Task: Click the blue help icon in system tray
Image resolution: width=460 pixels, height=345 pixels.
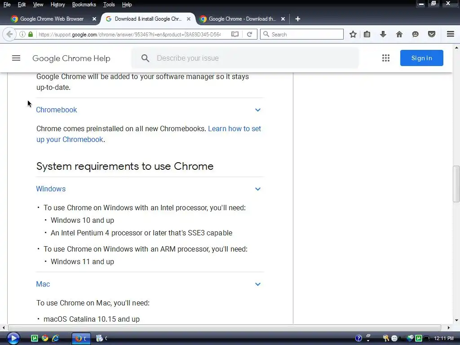Action: click(358, 338)
